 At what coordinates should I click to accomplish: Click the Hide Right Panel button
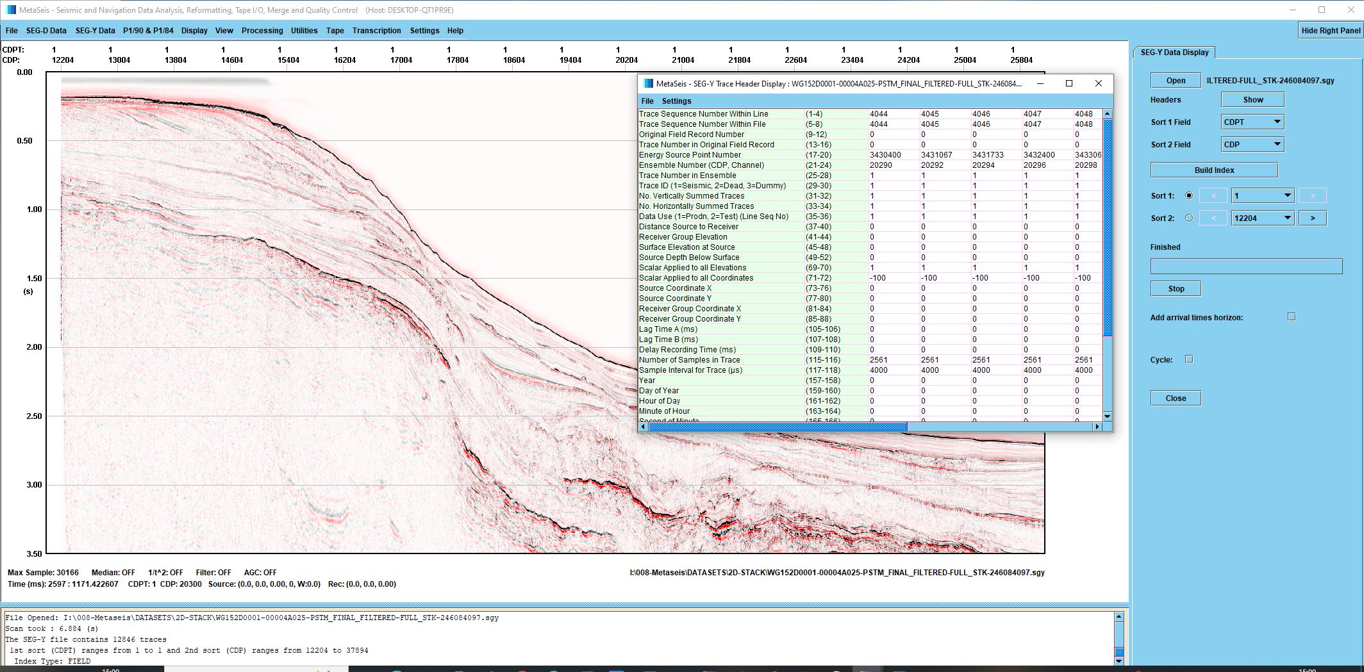click(1331, 31)
